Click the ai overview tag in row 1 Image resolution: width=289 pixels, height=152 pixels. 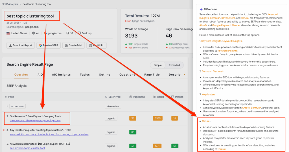tap(17, 106)
